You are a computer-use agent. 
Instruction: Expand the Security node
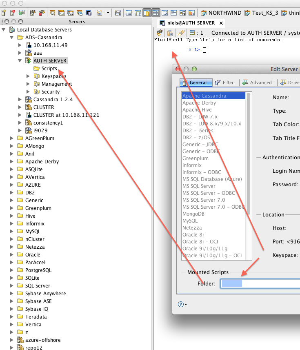[x=28, y=92]
